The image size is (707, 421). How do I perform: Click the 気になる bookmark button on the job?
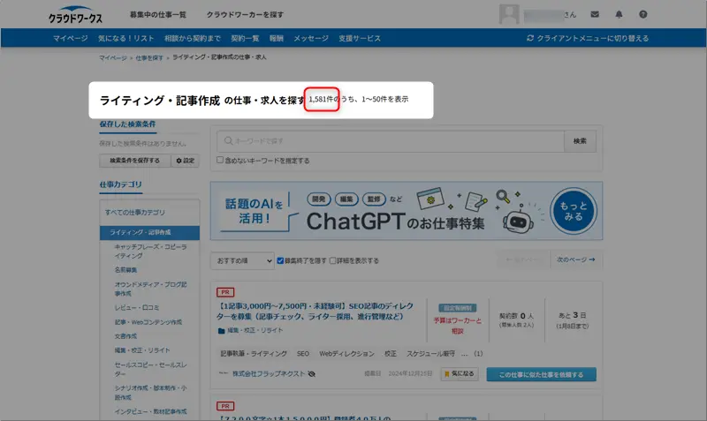point(459,374)
